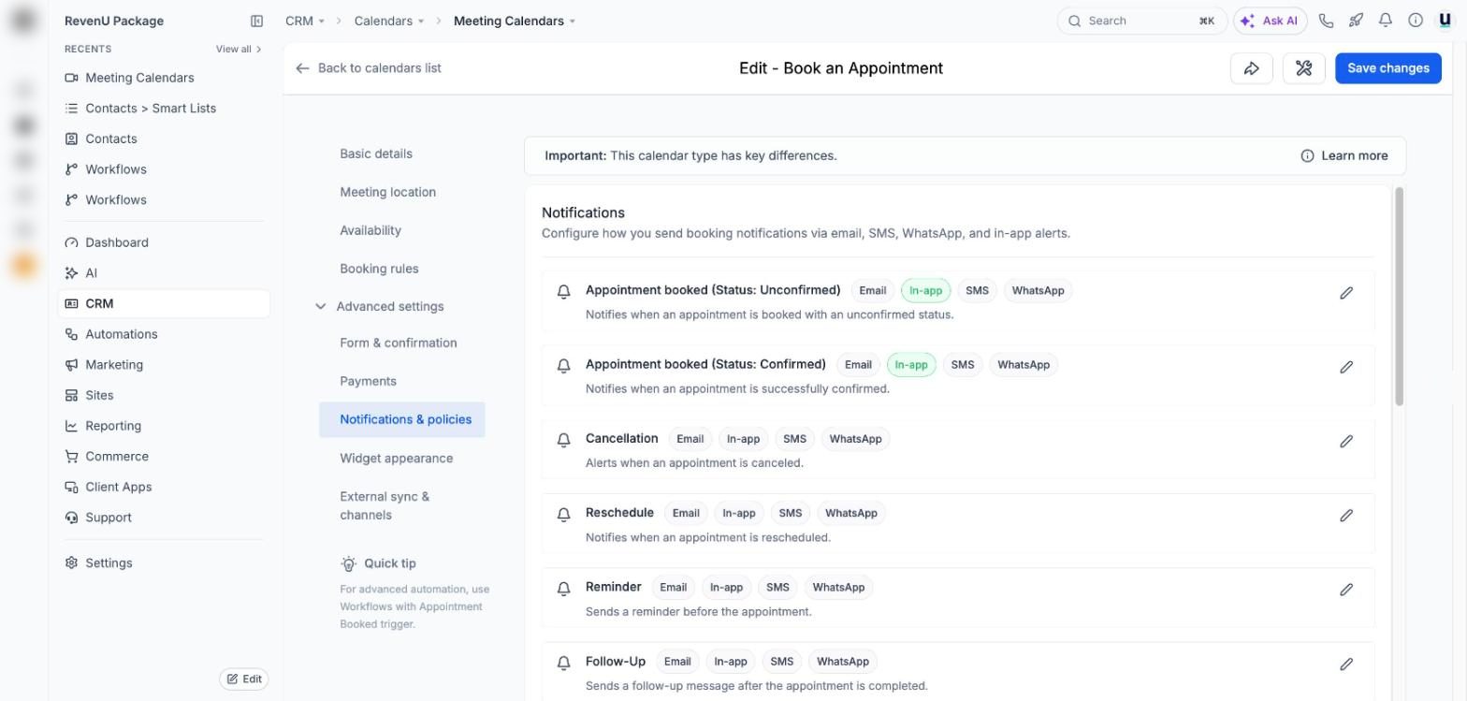The height and width of the screenshot is (701, 1467).
Task: Edit the Confirmed appointment booked notification
Action: [1346, 367]
